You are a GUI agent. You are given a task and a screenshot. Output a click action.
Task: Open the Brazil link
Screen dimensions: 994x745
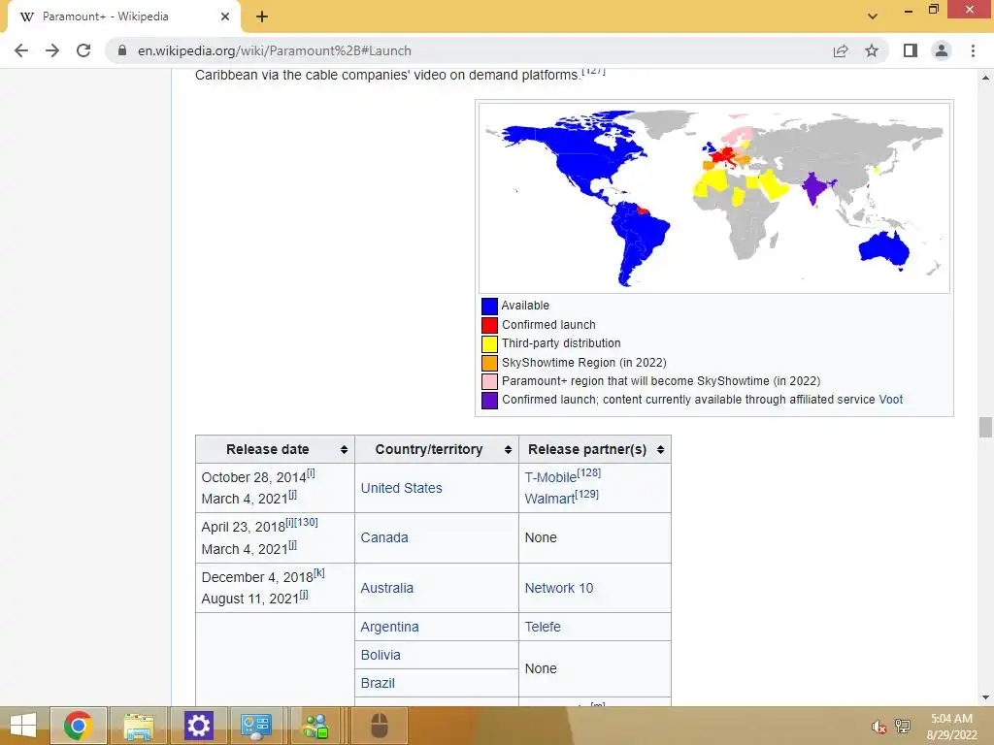378,683
